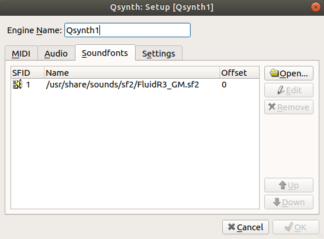Image resolution: width=324 pixels, height=239 pixels.
Task: Click the checkmark icon on OK button
Action: 289,227
